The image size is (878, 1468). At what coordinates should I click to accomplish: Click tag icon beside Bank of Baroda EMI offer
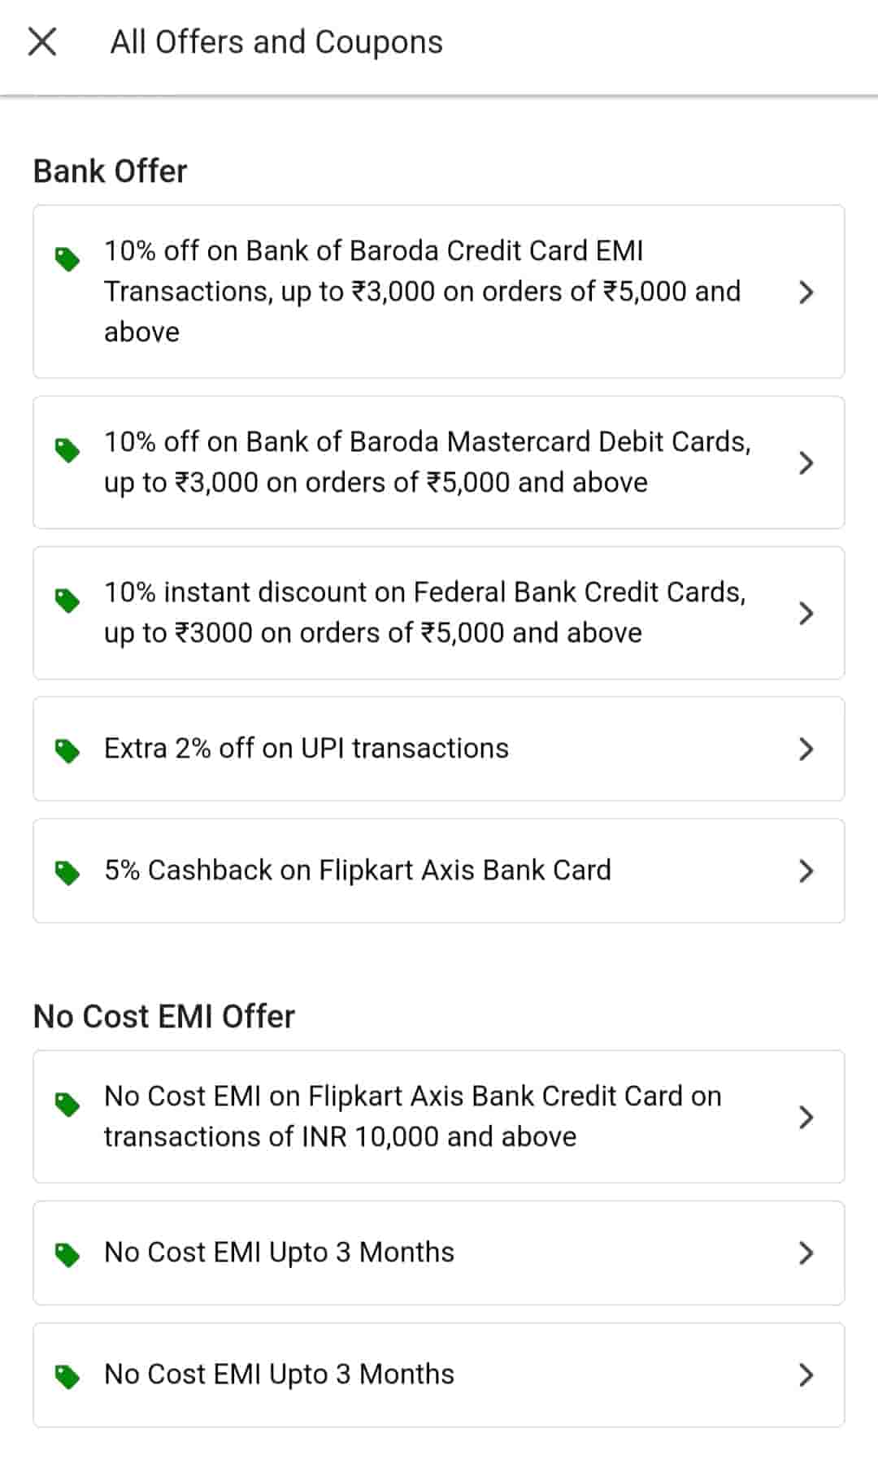[x=67, y=259]
